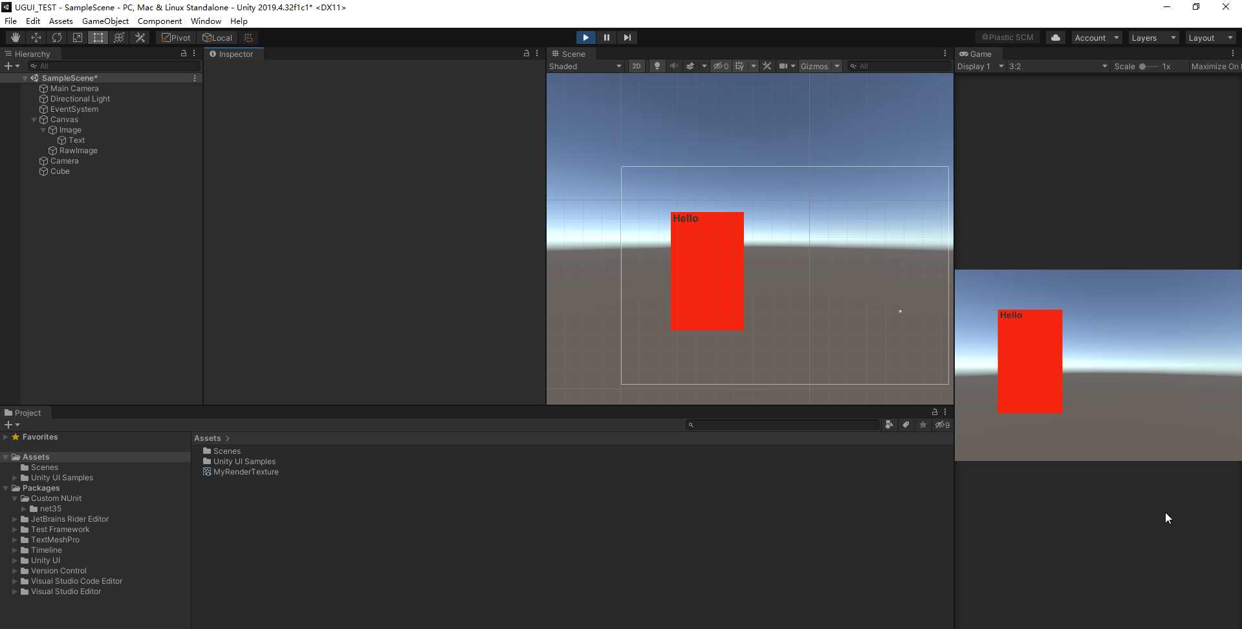Image resolution: width=1242 pixels, height=629 pixels.
Task: Open the Component menu
Action: click(x=160, y=21)
